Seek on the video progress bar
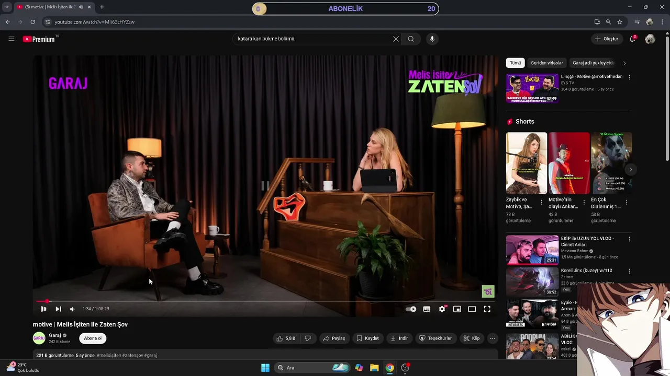Image resolution: width=670 pixels, height=376 pixels. point(265,301)
